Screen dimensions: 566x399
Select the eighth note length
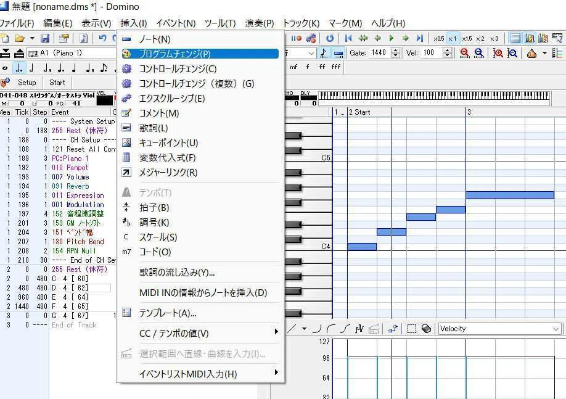(x=104, y=68)
